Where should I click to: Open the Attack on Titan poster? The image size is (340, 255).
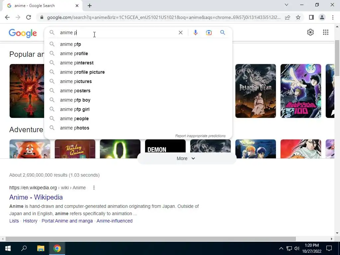click(256, 91)
